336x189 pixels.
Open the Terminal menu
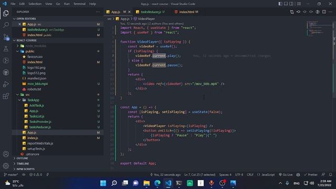coord(79,4)
